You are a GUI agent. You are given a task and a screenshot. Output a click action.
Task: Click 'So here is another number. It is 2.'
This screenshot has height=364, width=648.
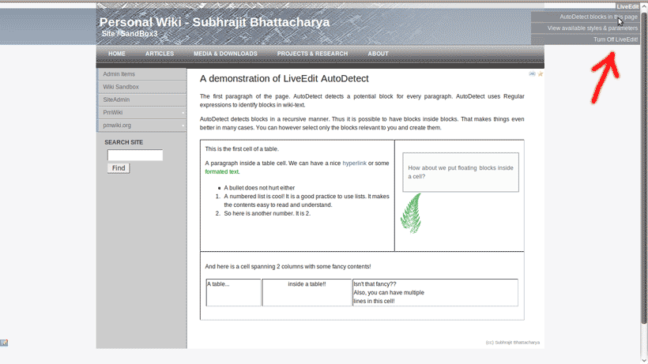click(x=267, y=213)
